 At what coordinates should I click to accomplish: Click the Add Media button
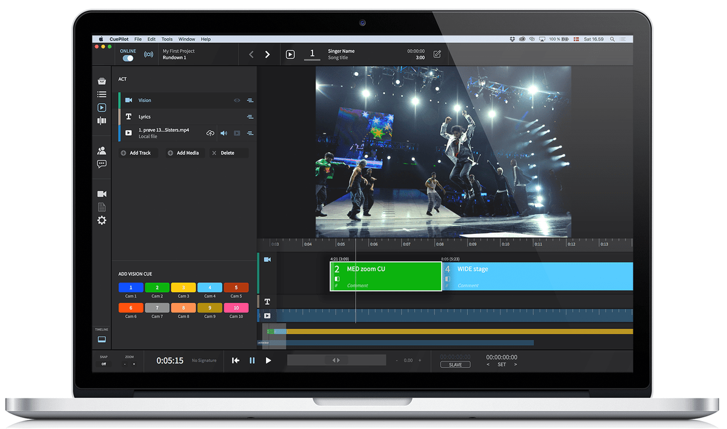point(185,153)
